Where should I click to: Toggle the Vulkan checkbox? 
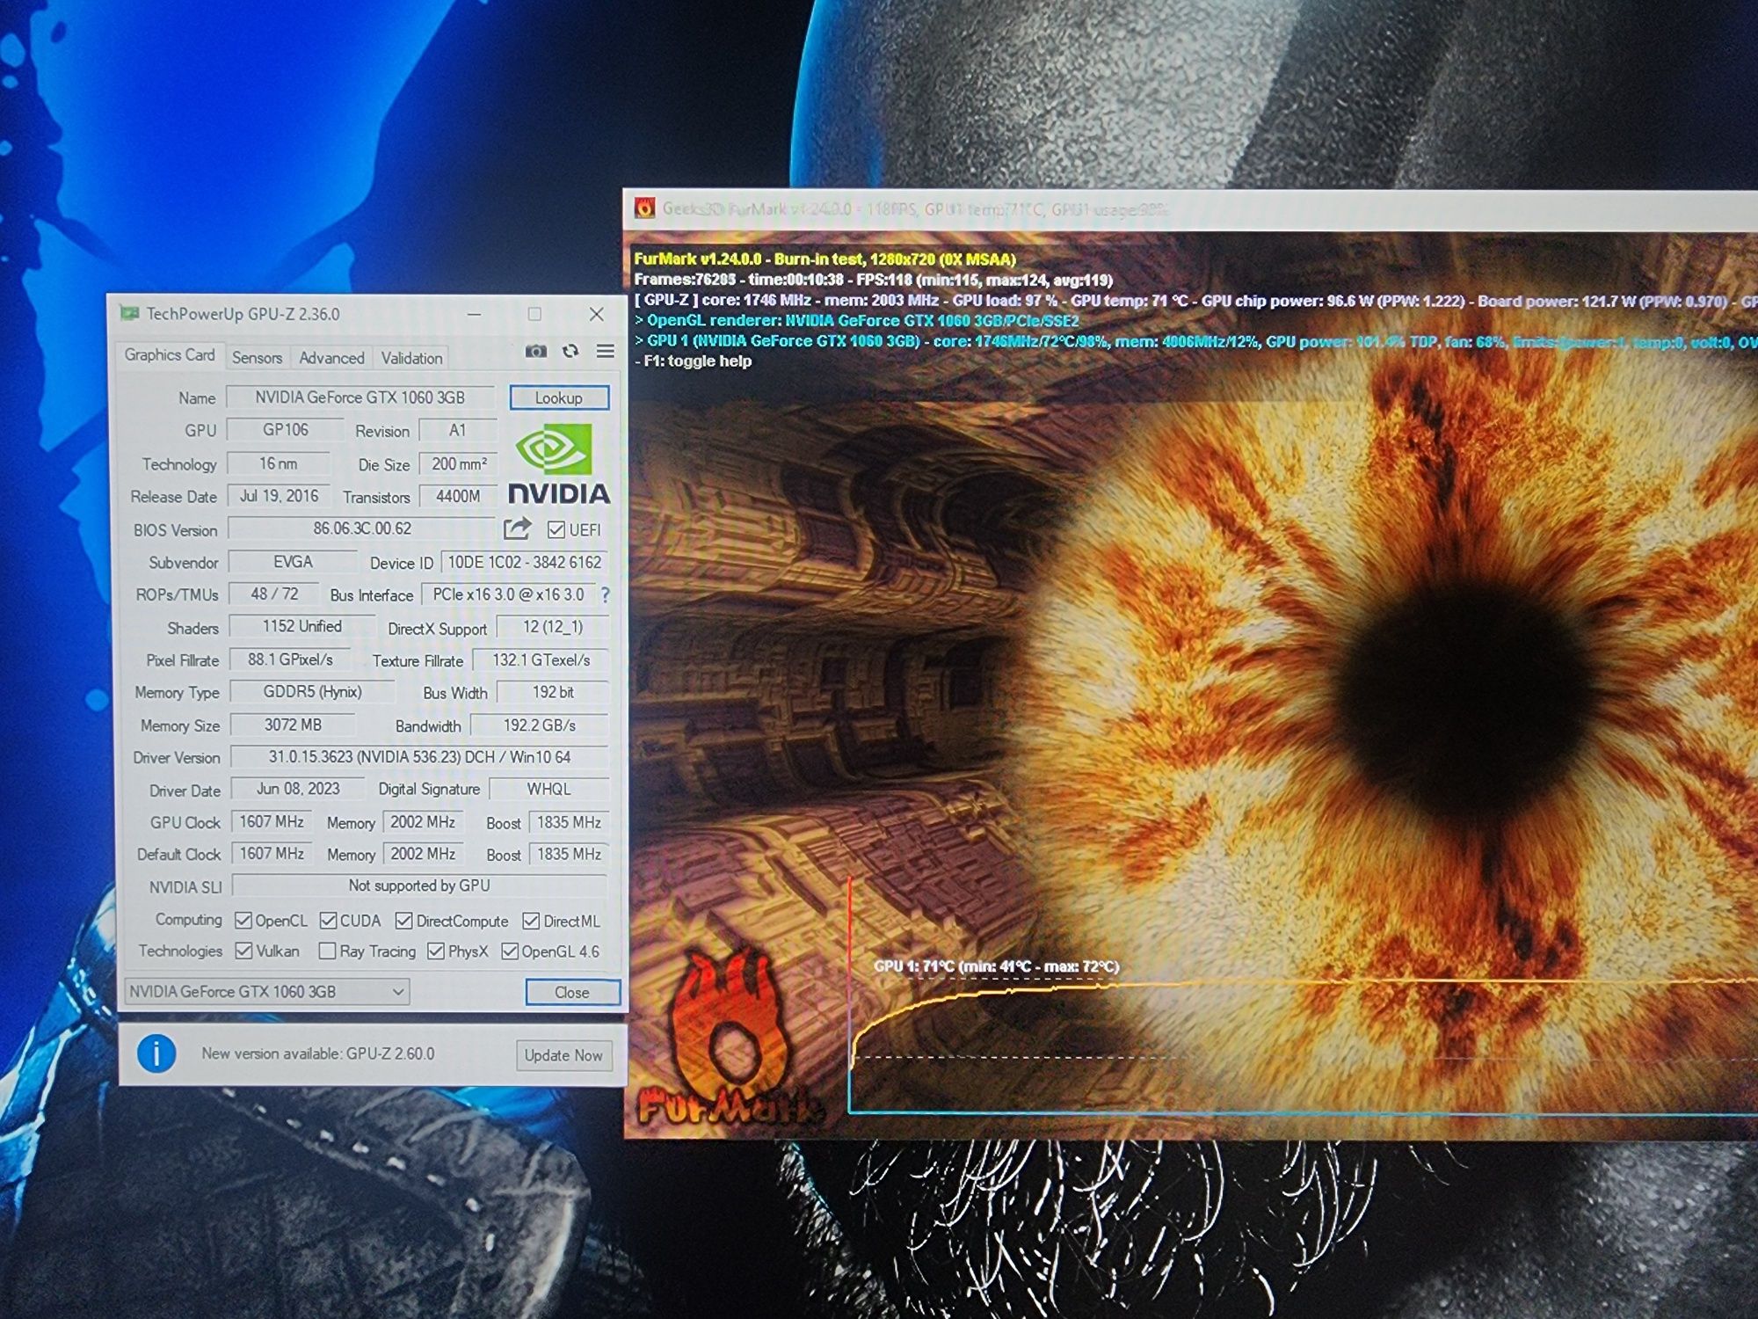(x=243, y=951)
